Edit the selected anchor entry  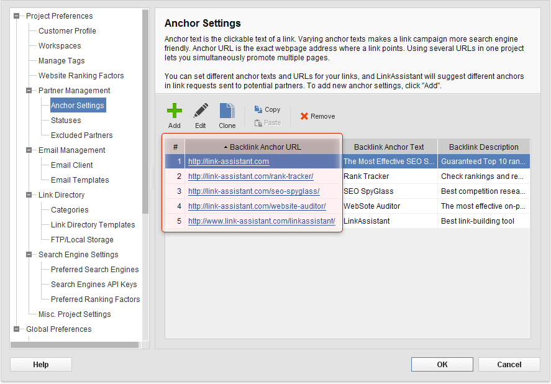click(200, 114)
